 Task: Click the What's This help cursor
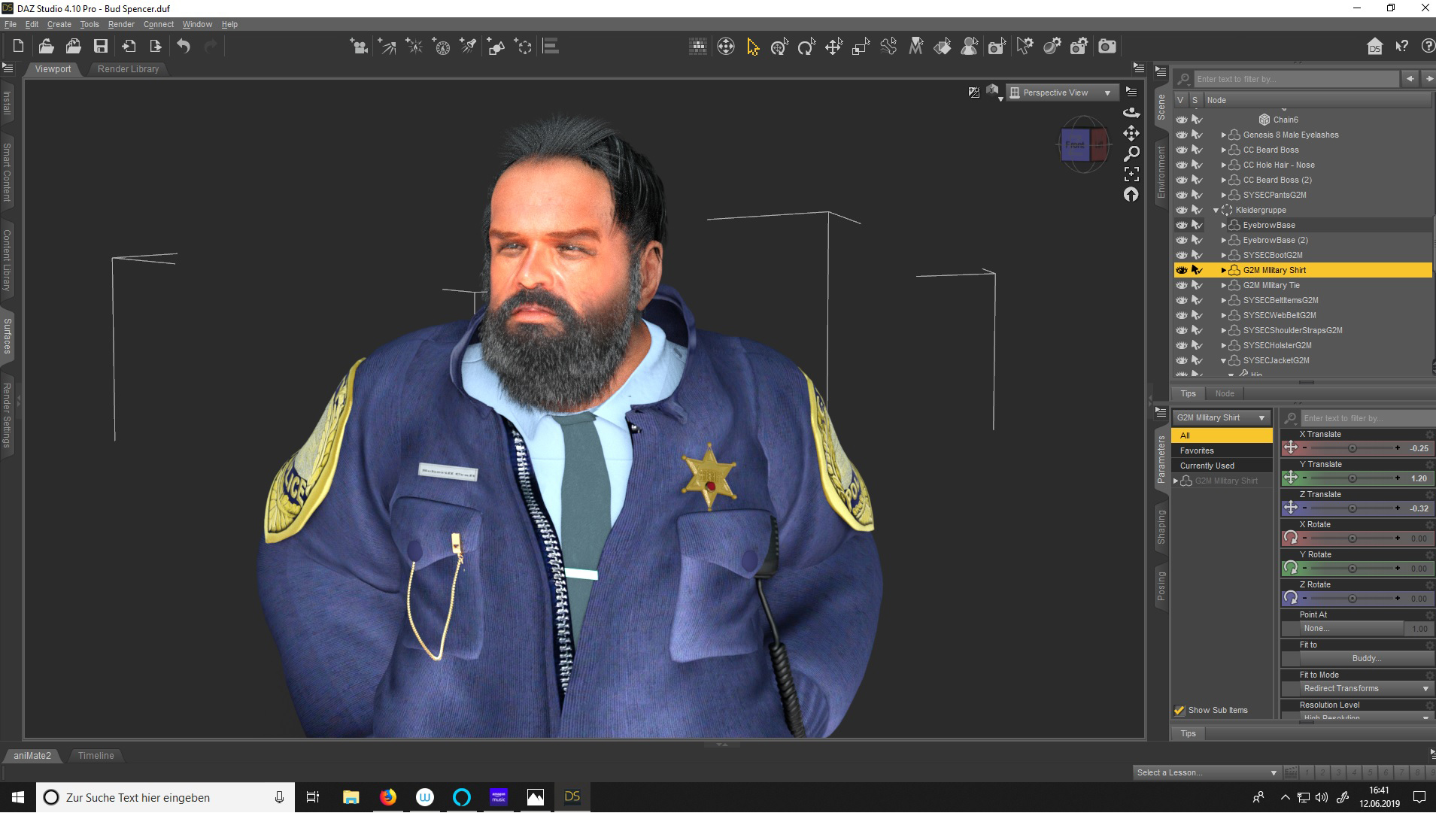[1401, 47]
